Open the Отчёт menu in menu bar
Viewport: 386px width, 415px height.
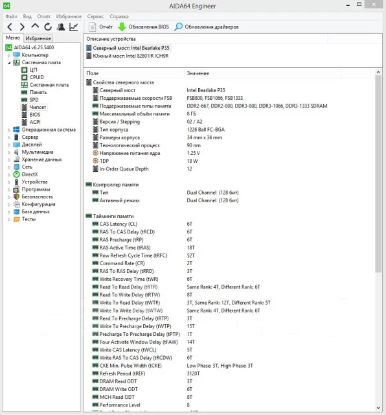tap(43, 16)
